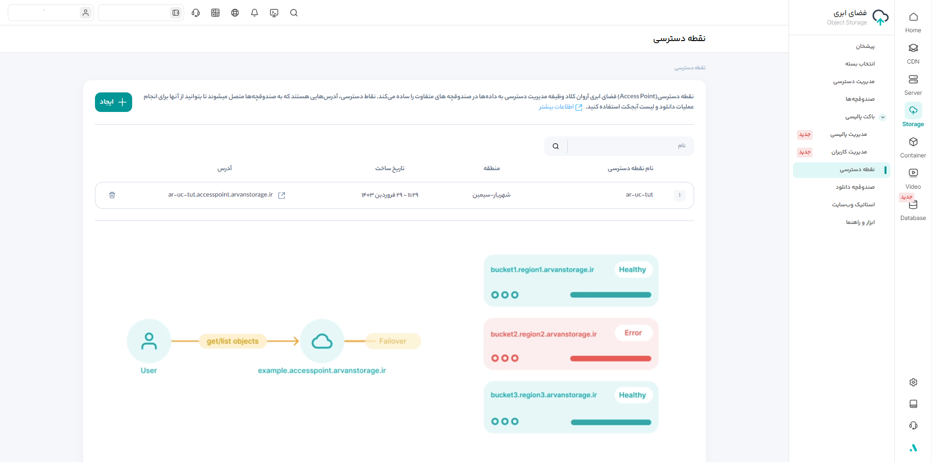Image resolution: width=932 pixels, height=462 pixels.
Task: Select صندوقچه‌ها in the side menu
Action: pyautogui.click(x=860, y=99)
